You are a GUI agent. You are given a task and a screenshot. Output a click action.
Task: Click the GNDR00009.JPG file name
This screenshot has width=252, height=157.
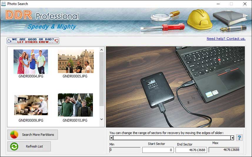coord(31,120)
